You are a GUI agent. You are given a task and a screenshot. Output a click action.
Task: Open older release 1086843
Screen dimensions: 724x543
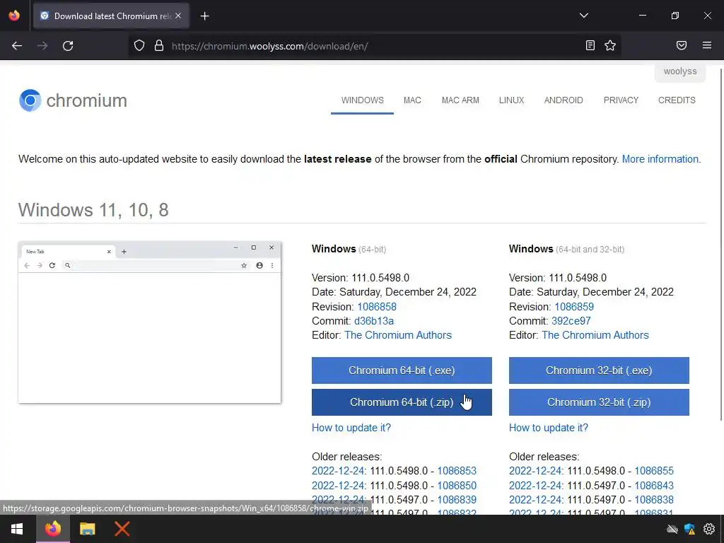pos(654,486)
